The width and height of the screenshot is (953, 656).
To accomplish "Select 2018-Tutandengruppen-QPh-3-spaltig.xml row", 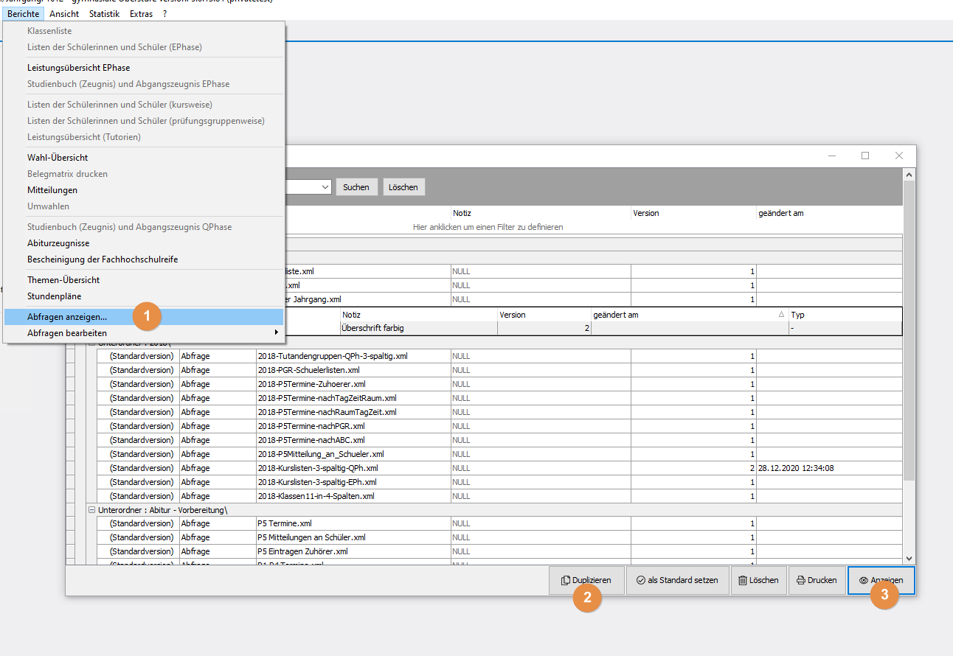I will 499,356.
